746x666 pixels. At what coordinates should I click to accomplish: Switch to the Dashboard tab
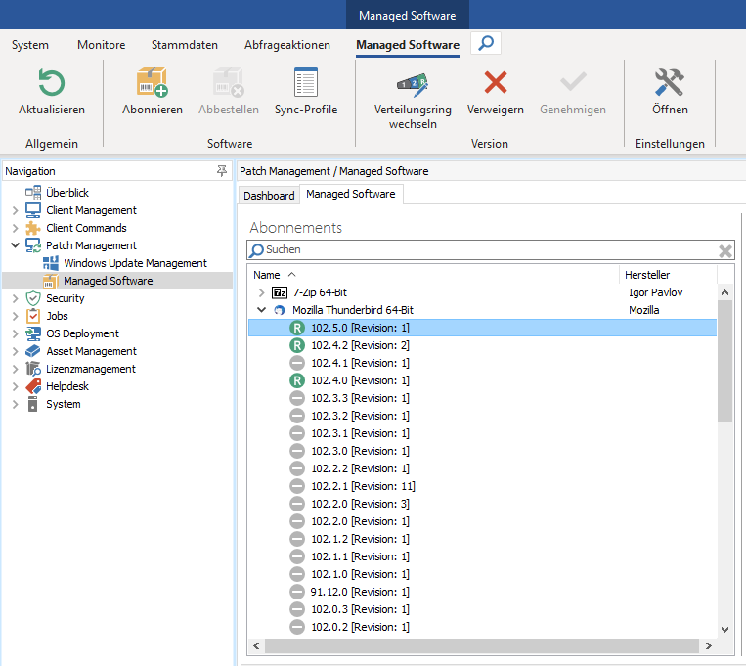[x=269, y=196]
